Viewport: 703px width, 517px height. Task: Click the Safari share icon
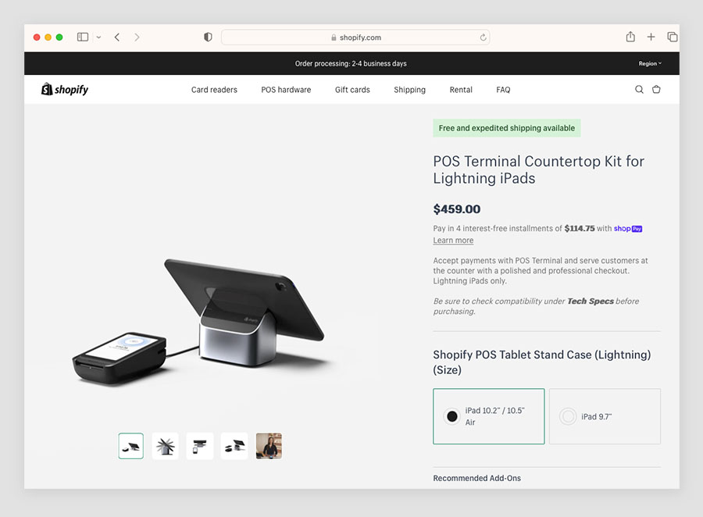(630, 37)
